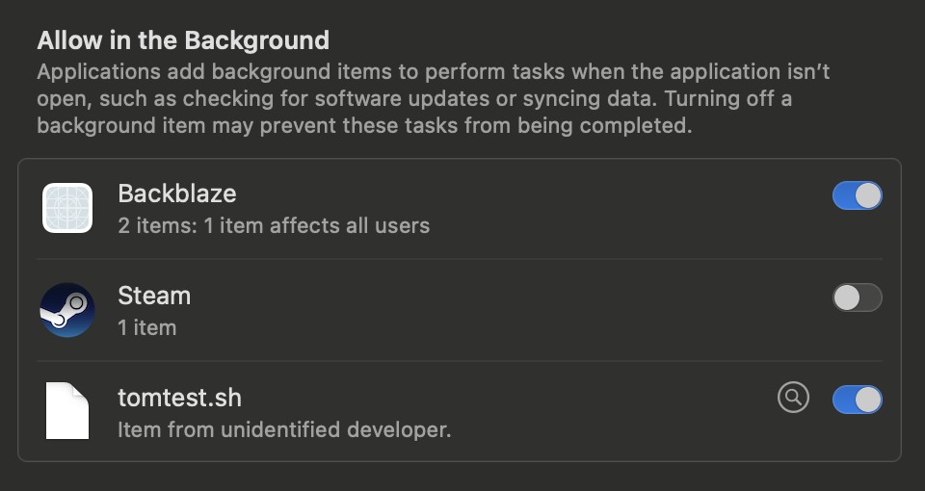925x491 pixels.
Task: Click the blue track of tomtest.sh switch
Action: (844, 400)
